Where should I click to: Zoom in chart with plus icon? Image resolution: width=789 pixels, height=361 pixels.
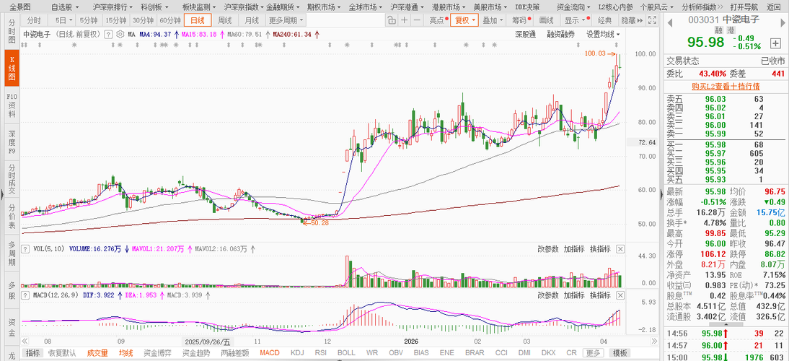click(404, 20)
